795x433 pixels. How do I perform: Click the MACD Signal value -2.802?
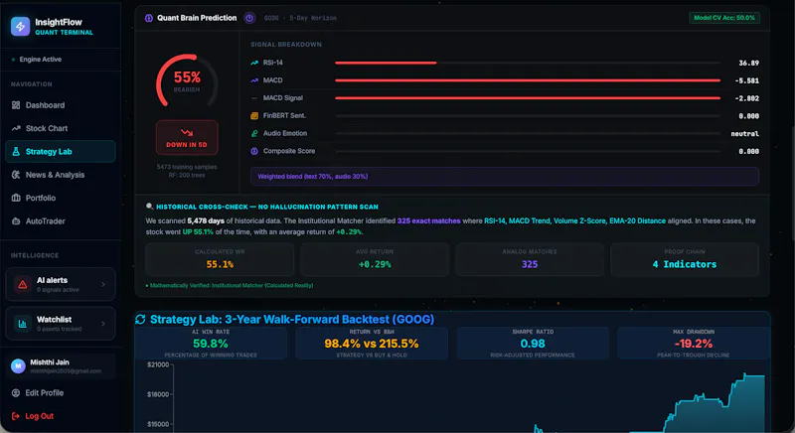tap(747, 98)
